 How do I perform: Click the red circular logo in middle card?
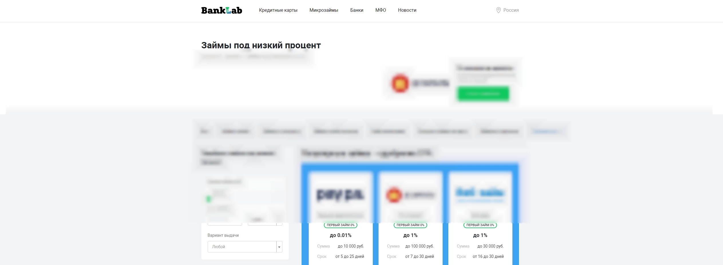(394, 195)
